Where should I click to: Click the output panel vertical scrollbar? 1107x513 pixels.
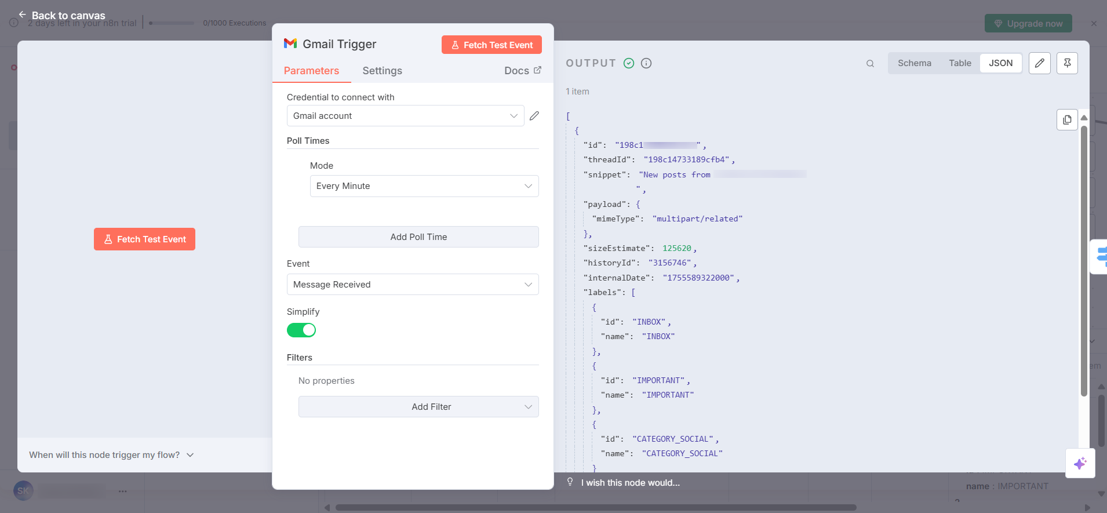[x=1084, y=261]
